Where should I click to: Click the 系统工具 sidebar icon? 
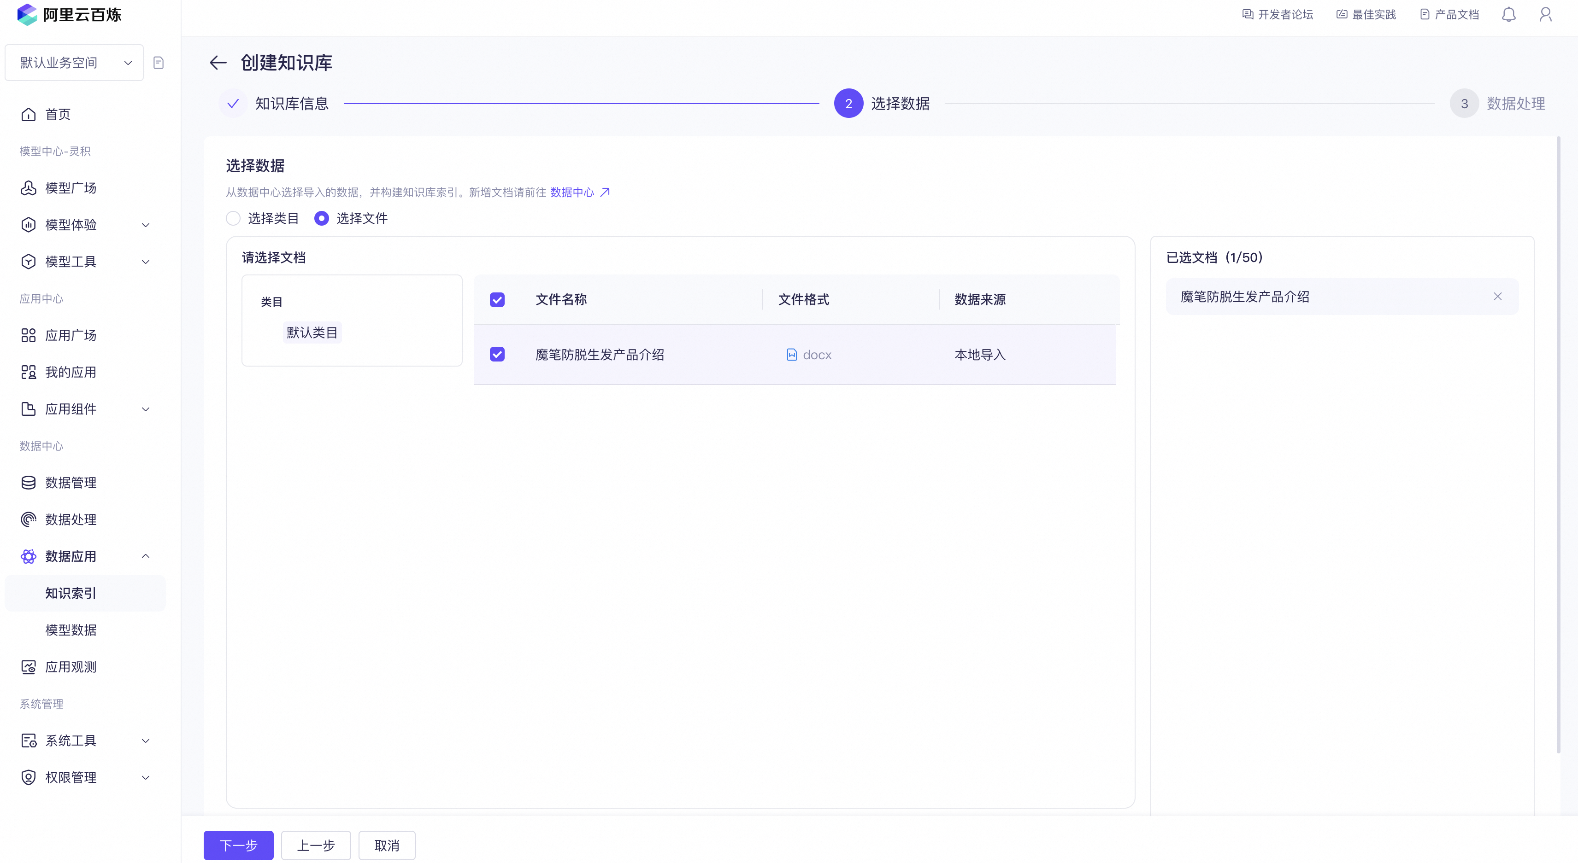(x=28, y=741)
